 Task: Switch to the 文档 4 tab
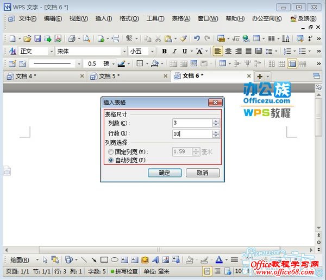(45, 76)
